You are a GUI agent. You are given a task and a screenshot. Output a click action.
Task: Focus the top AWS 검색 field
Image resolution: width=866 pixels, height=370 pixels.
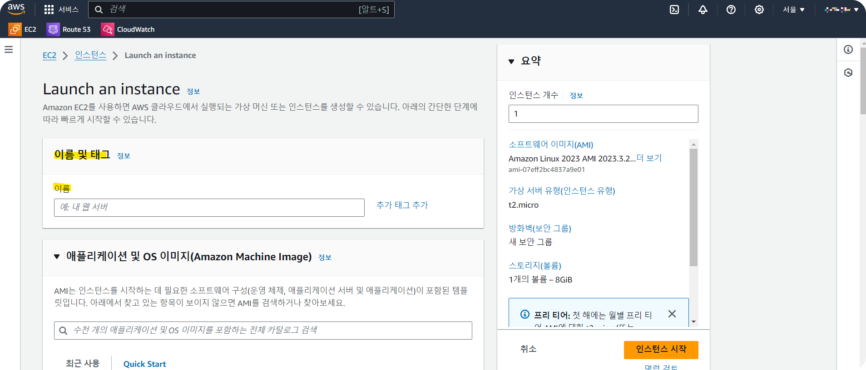click(x=241, y=10)
